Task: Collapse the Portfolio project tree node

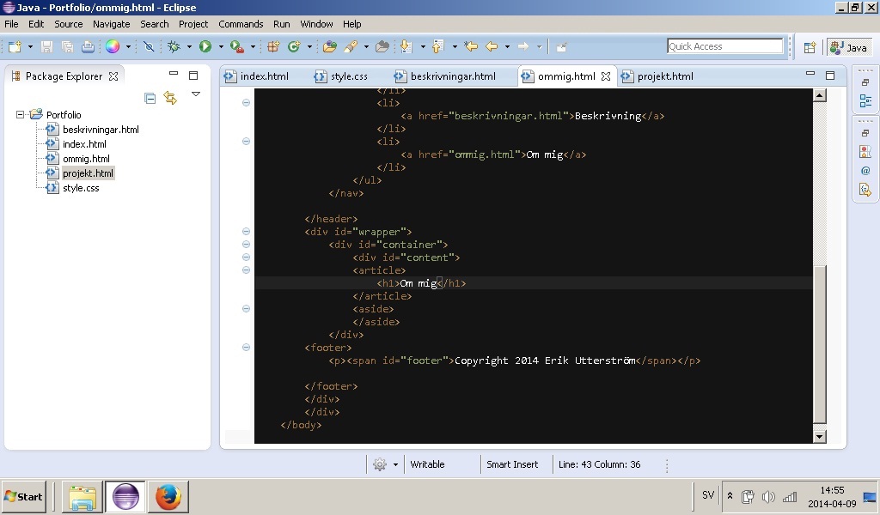Action: [21, 114]
